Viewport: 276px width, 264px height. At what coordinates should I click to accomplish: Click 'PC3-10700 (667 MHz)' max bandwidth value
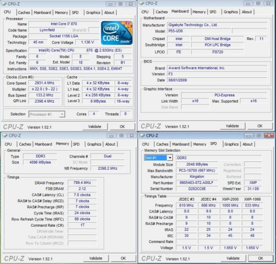[197, 171]
